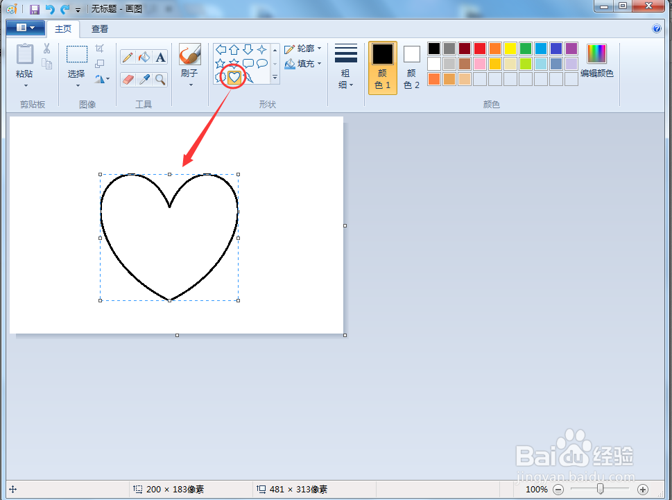
Task: Click the zoom out minus button
Action: pos(558,490)
